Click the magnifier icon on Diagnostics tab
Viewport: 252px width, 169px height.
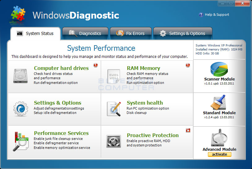[x=73, y=33]
